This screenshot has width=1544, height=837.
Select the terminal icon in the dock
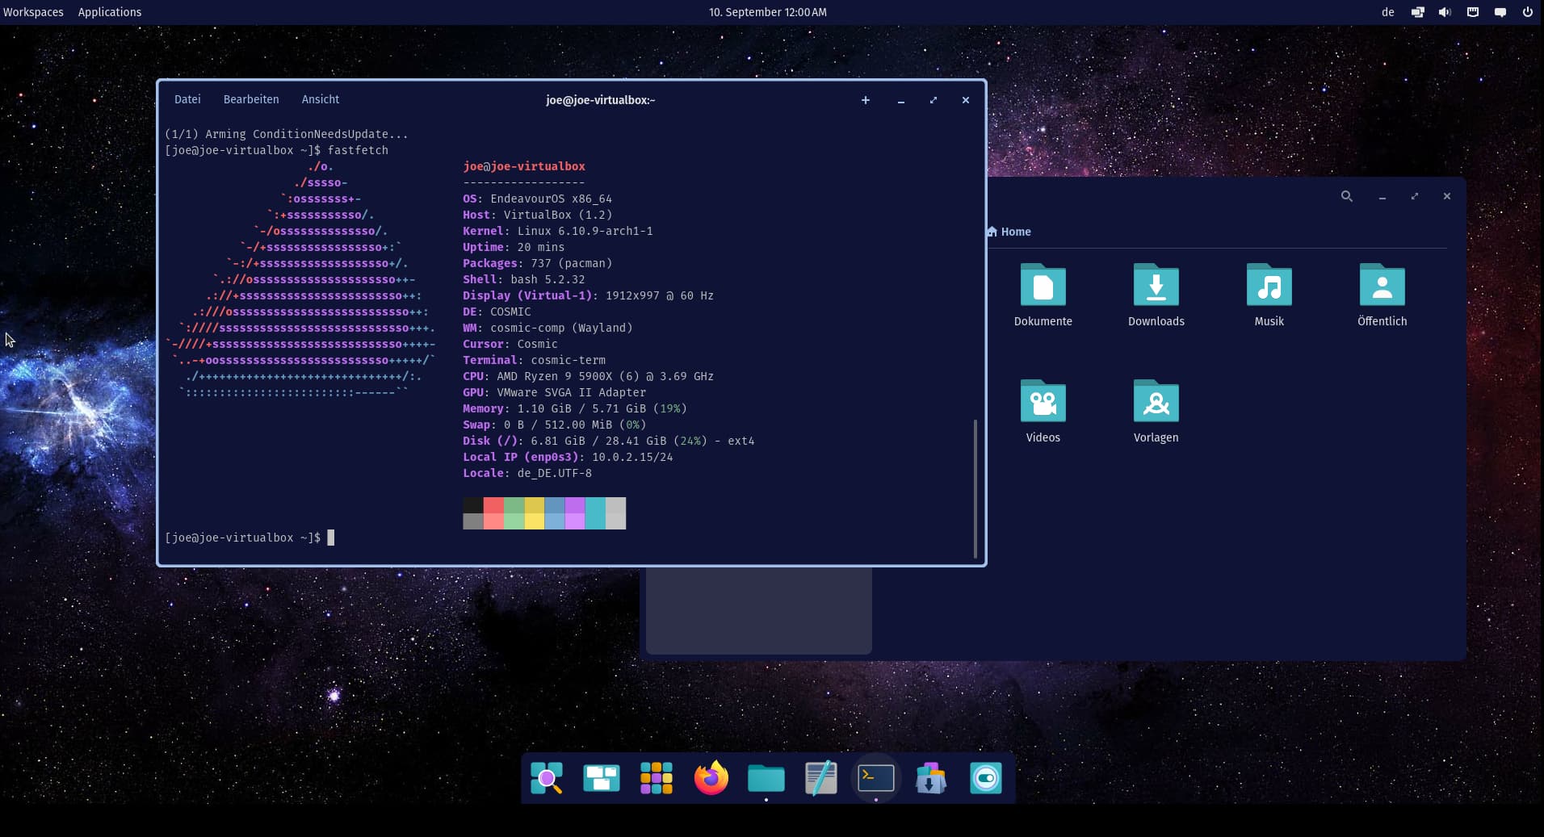click(x=876, y=778)
